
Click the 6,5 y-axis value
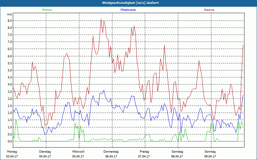tap(10, 49)
